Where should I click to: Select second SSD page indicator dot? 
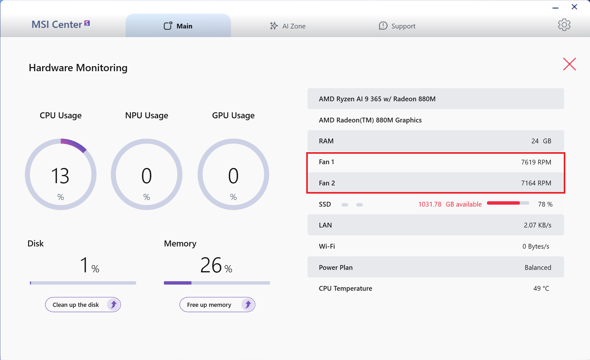359,205
